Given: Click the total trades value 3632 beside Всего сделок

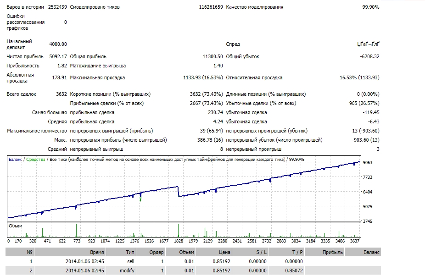Looking at the screenshot, I should 62,94.
